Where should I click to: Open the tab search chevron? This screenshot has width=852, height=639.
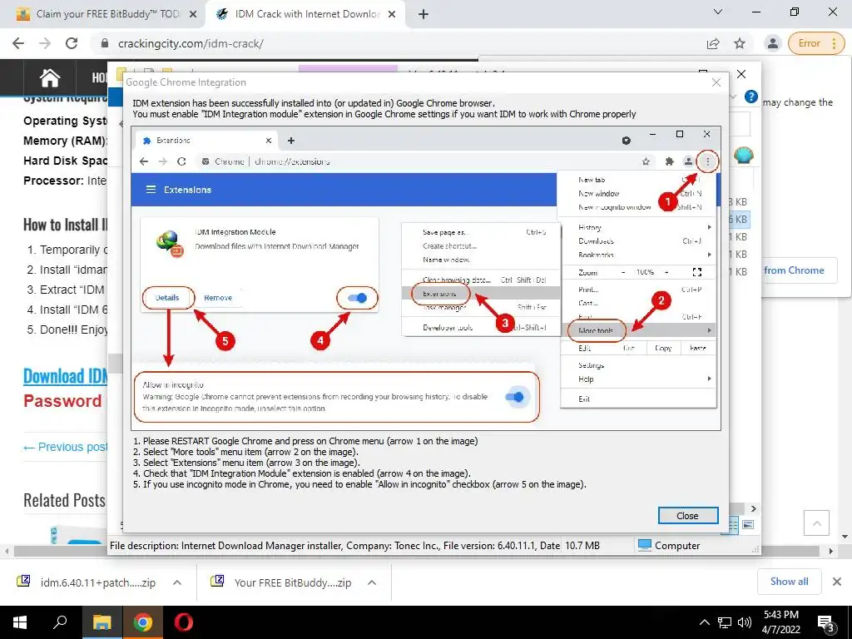click(x=718, y=12)
